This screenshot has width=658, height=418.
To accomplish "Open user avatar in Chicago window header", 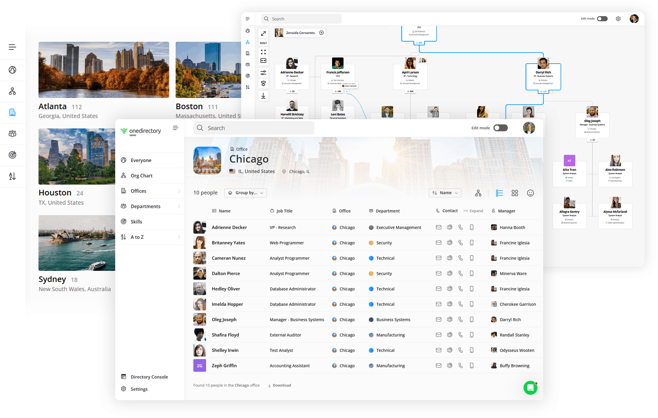I will (x=529, y=128).
